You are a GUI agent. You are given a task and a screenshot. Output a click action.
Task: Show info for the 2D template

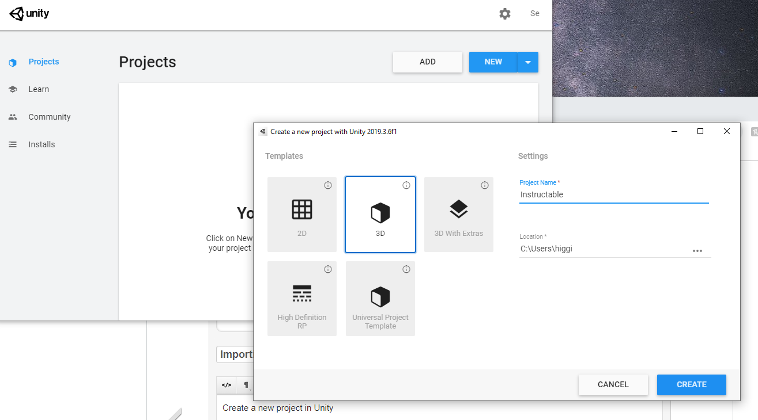[x=328, y=185]
